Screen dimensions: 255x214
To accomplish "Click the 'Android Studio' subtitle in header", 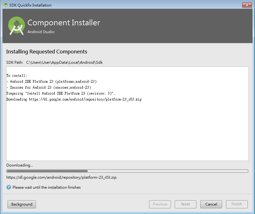I will (x=41, y=32).
